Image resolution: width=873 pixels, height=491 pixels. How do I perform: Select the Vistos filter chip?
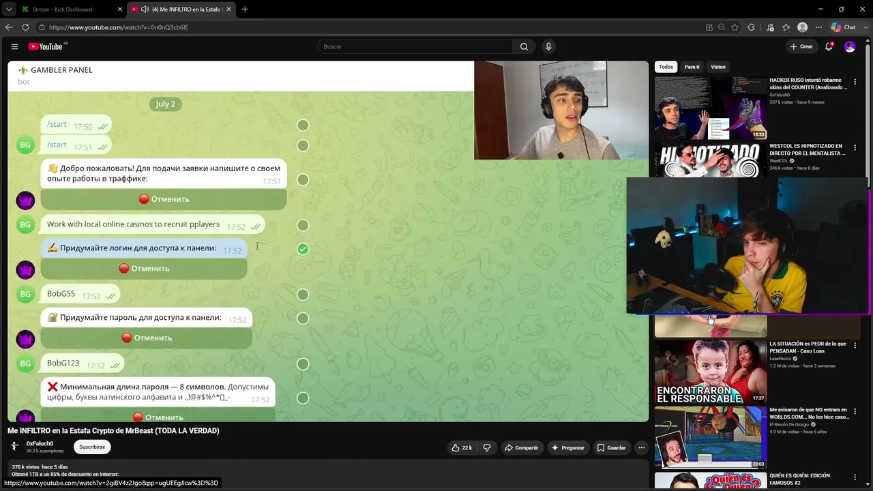pos(718,67)
